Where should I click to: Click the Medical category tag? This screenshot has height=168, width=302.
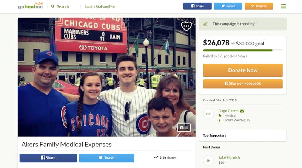point(230,115)
